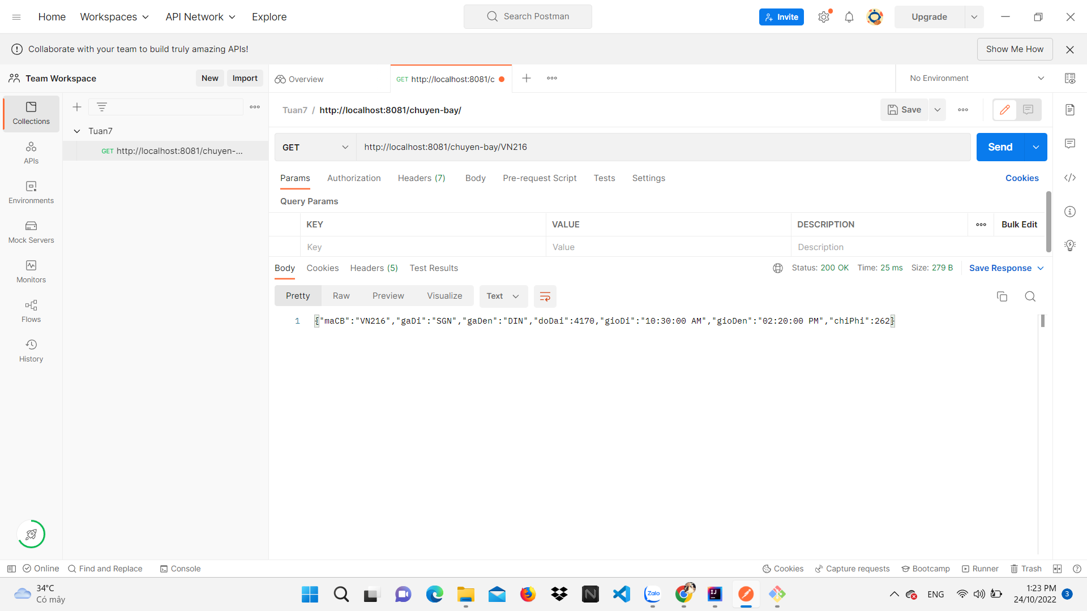
Task: Switch to build mode pencil icon
Action: point(1005,110)
